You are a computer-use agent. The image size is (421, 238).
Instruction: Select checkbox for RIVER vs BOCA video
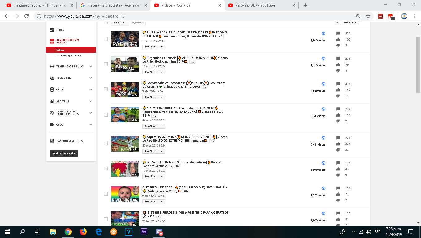(106, 39)
